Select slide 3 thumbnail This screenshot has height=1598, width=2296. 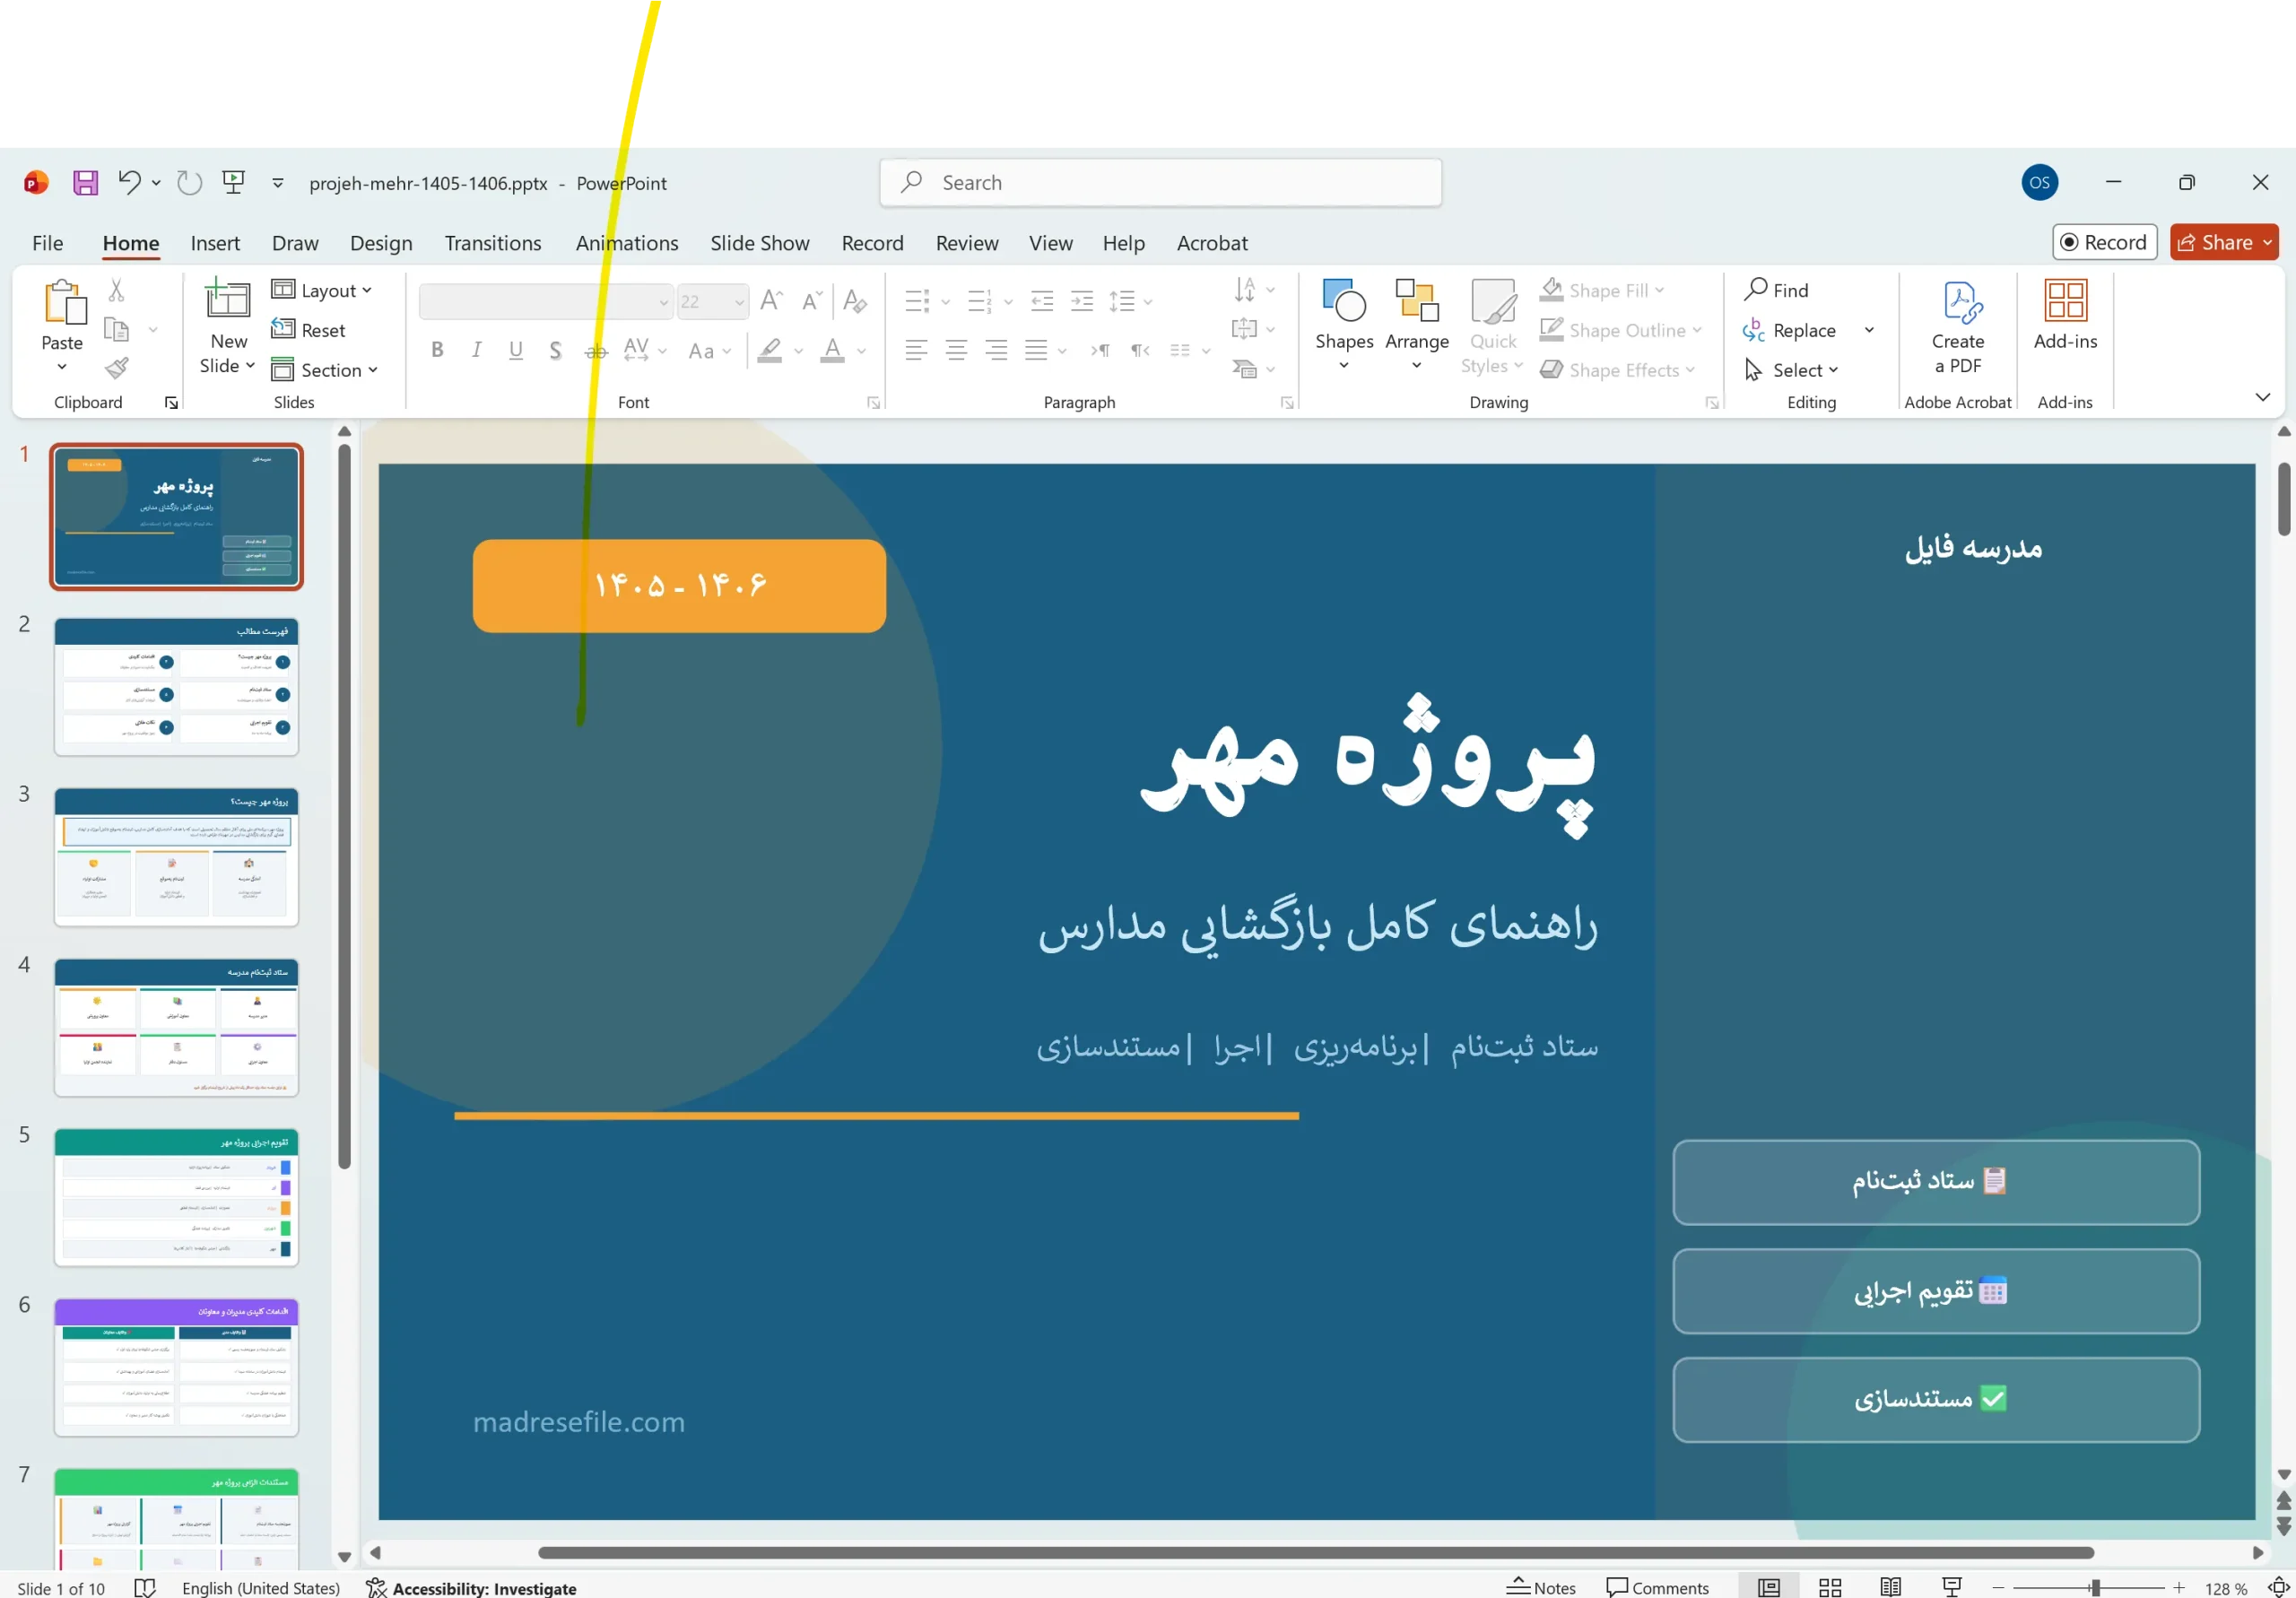tap(176, 856)
